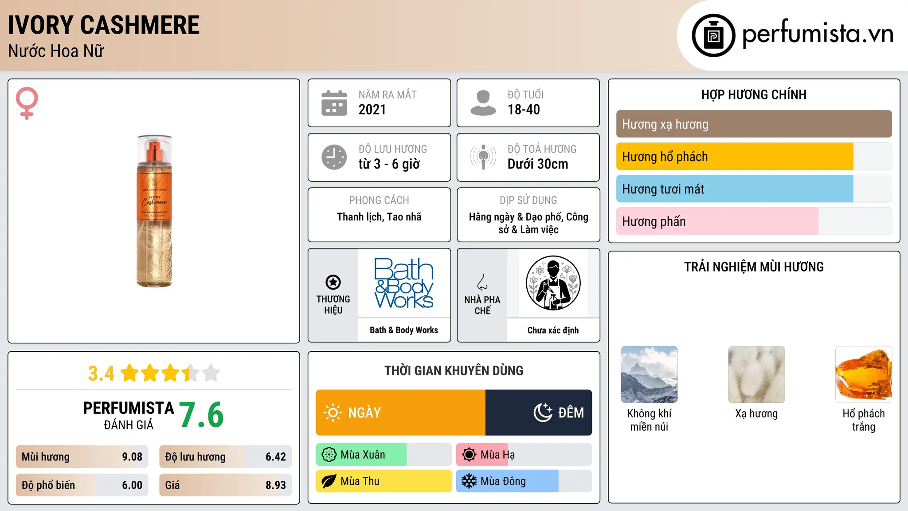Viewport: 908px width, 511px height.
Task: Click the Mùa Thu season bar
Action: 384,481
